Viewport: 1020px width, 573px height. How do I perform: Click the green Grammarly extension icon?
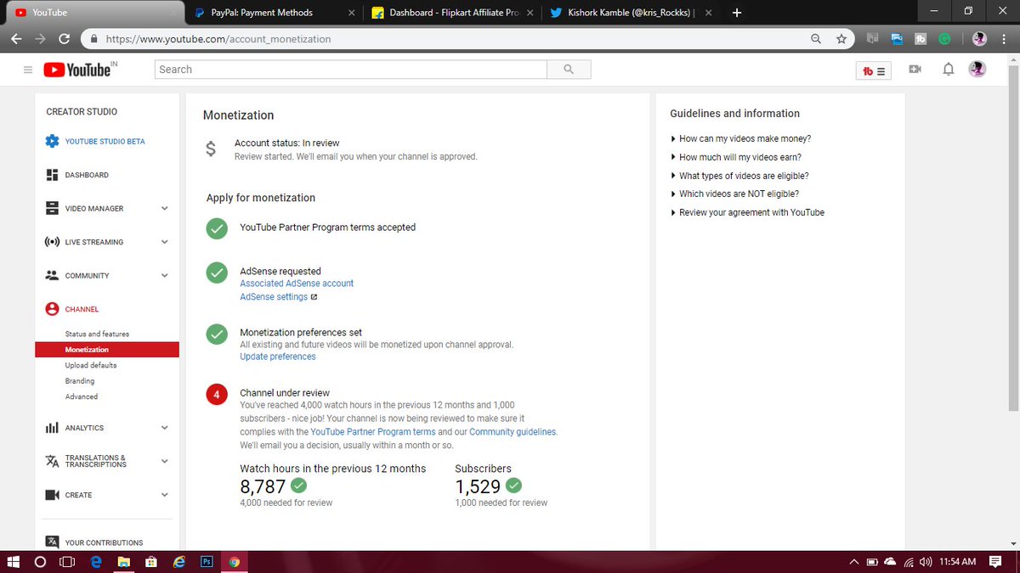pos(944,39)
